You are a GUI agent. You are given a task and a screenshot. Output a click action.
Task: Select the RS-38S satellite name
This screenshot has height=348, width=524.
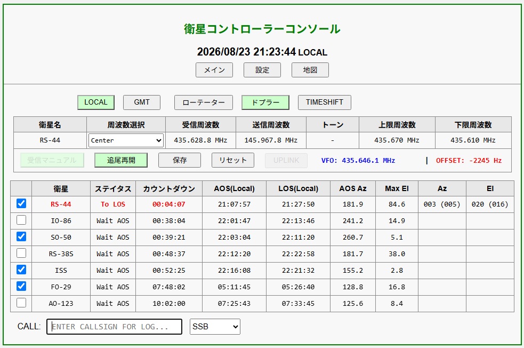(61, 254)
